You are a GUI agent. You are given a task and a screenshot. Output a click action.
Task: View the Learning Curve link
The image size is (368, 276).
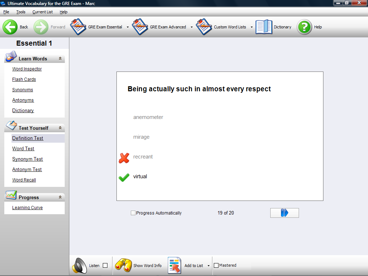[27, 207]
